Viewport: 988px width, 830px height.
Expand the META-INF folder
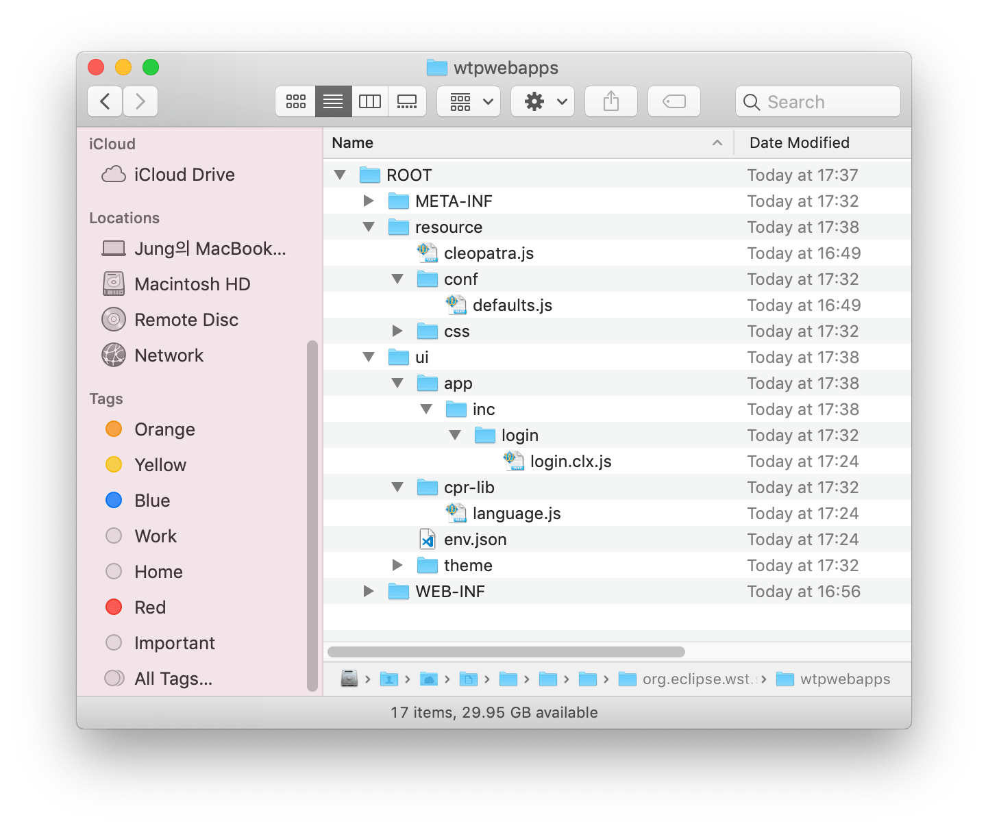(x=369, y=201)
